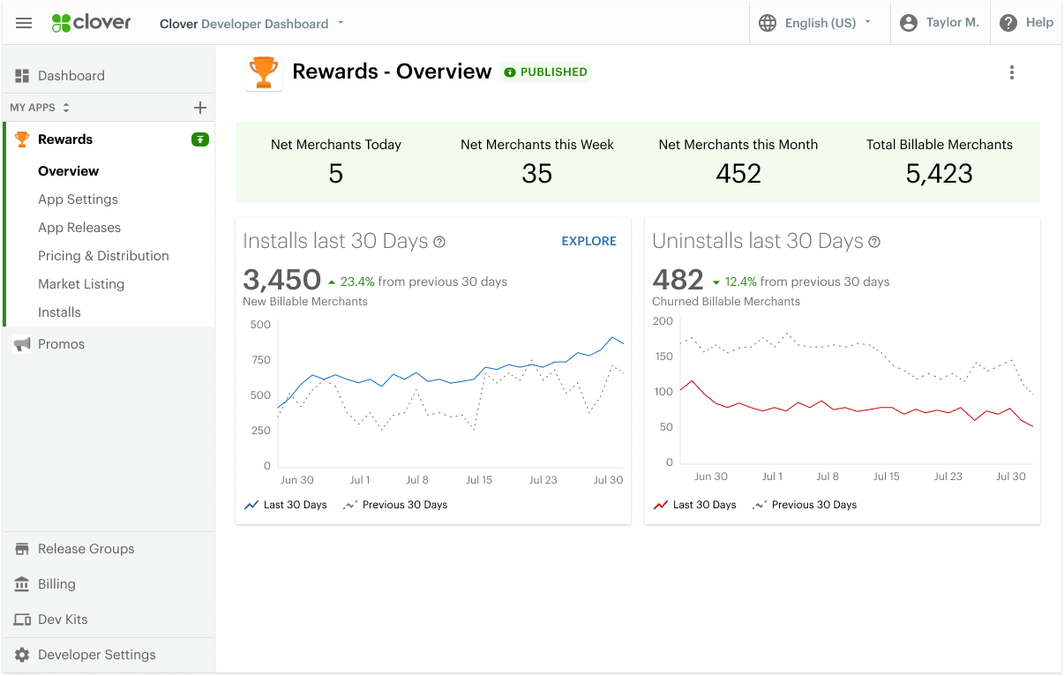1064x676 pixels.
Task: Click the Dev Kits devices icon
Action: [22, 620]
